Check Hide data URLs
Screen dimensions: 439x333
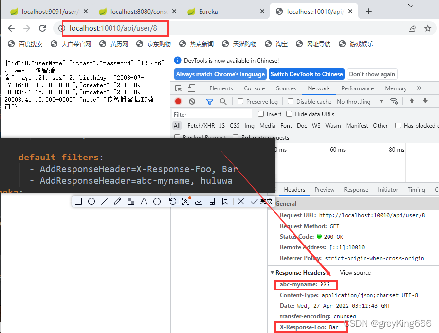tap(289, 114)
